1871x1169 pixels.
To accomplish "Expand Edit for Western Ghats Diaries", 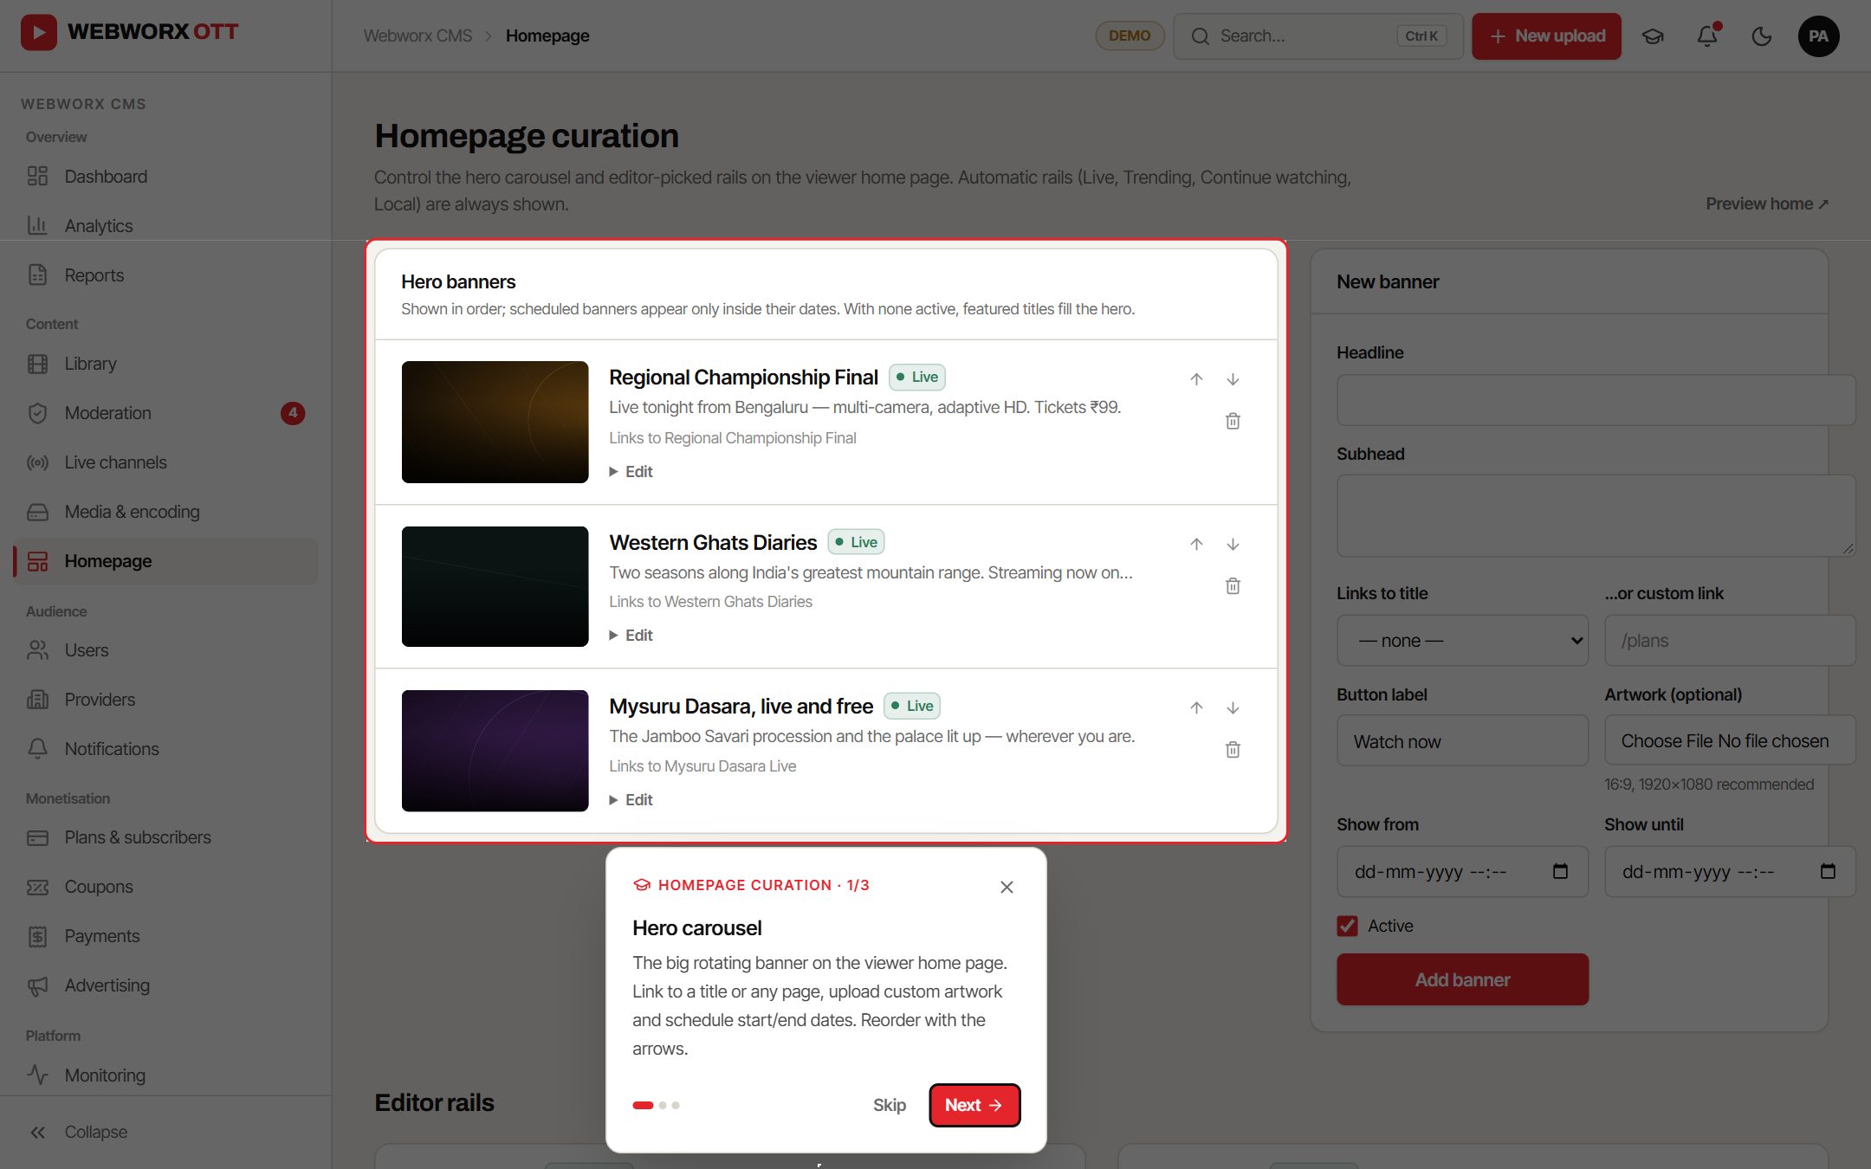I will [631, 636].
